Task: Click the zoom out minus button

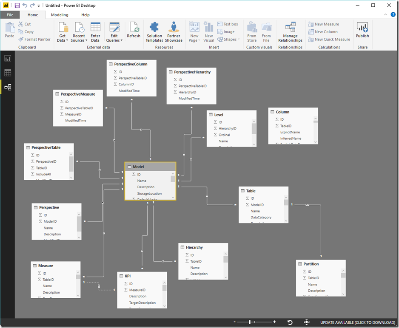Action: (x=234, y=322)
